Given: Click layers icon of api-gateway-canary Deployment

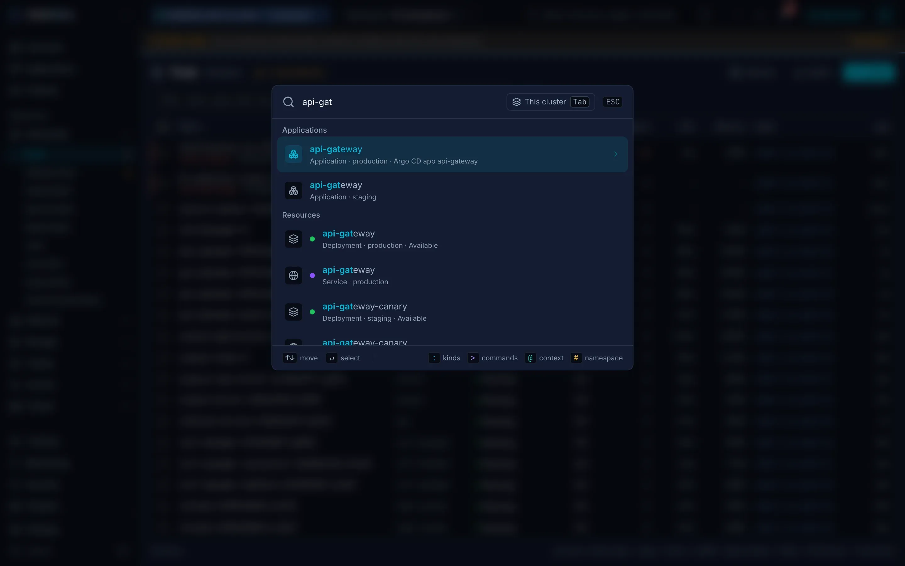Looking at the screenshot, I should (293, 312).
